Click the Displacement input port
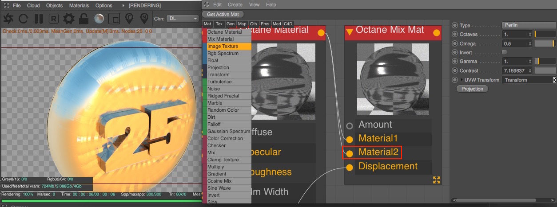 click(350, 167)
